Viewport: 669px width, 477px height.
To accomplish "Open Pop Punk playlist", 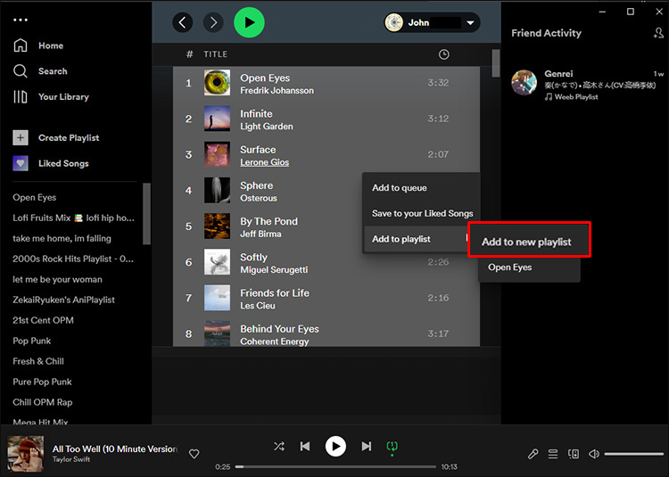I will pyautogui.click(x=31, y=341).
